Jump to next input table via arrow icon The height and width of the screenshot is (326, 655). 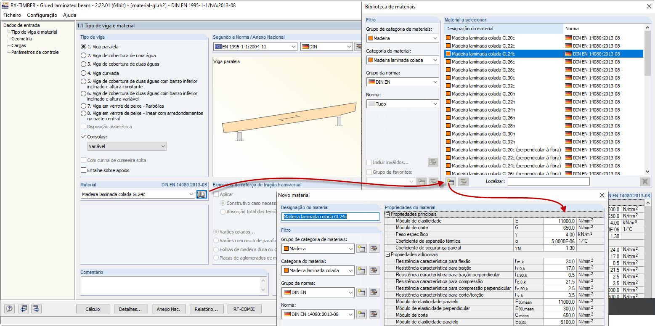pos(36,309)
